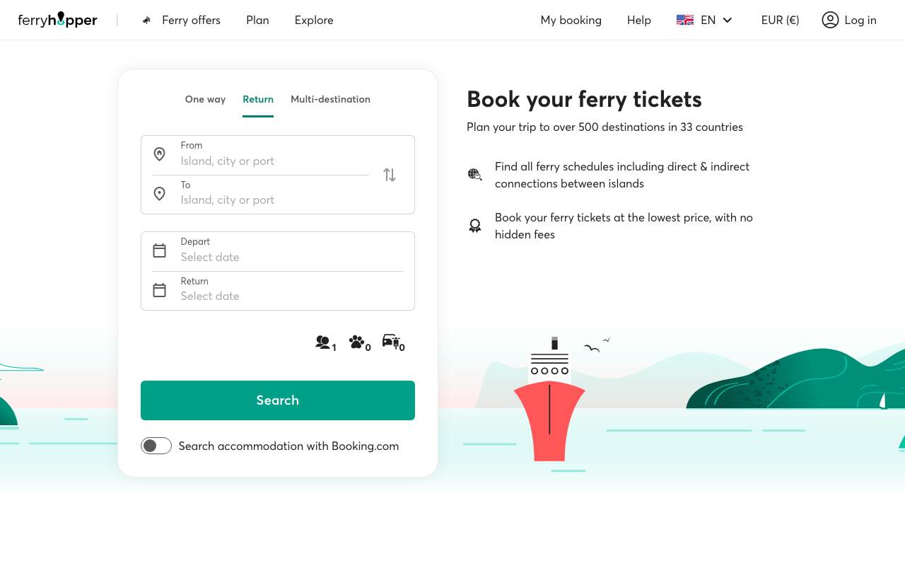
Task: Enable Search accommodation with Booking.com
Action: pyautogui.click(x=156, y=446)
